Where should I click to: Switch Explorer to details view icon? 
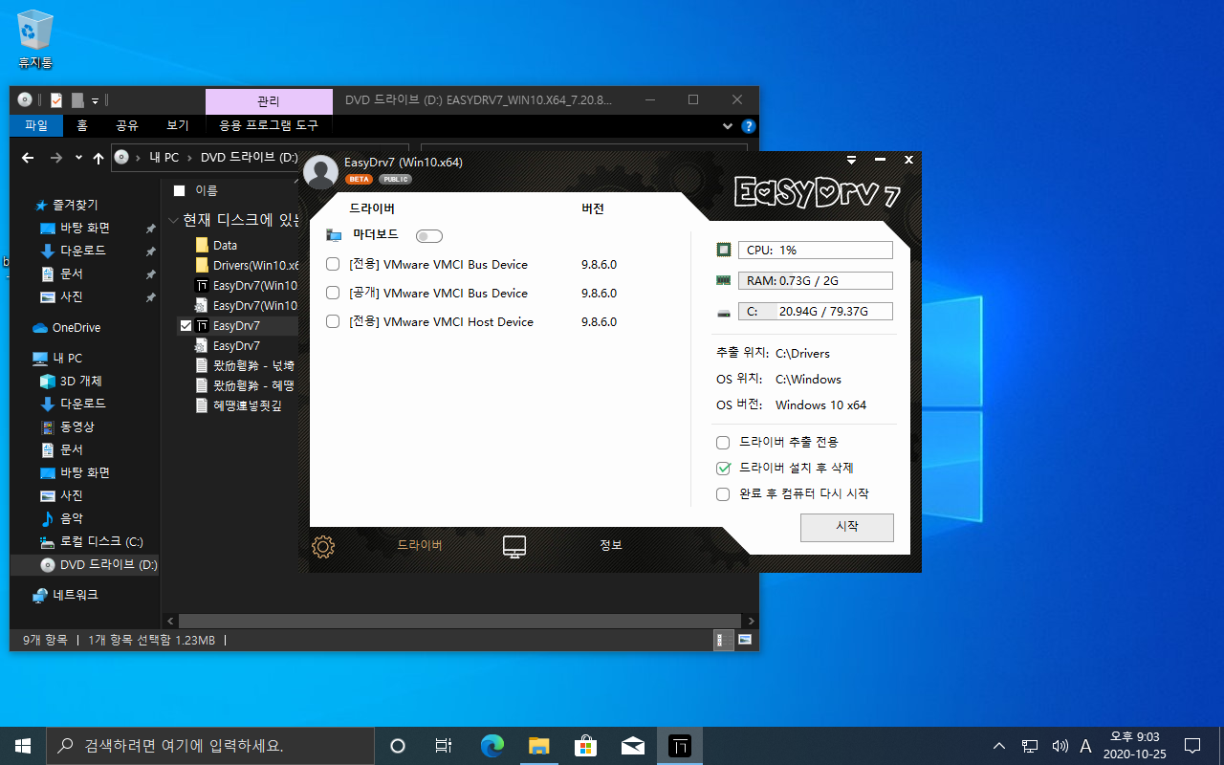pos(724,640)
